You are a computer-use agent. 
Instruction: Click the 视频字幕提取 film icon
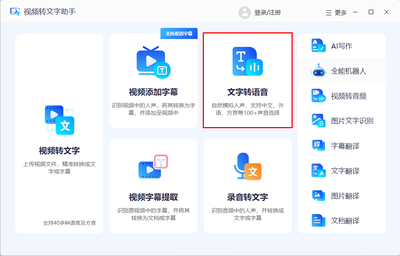tap(153, 166)
